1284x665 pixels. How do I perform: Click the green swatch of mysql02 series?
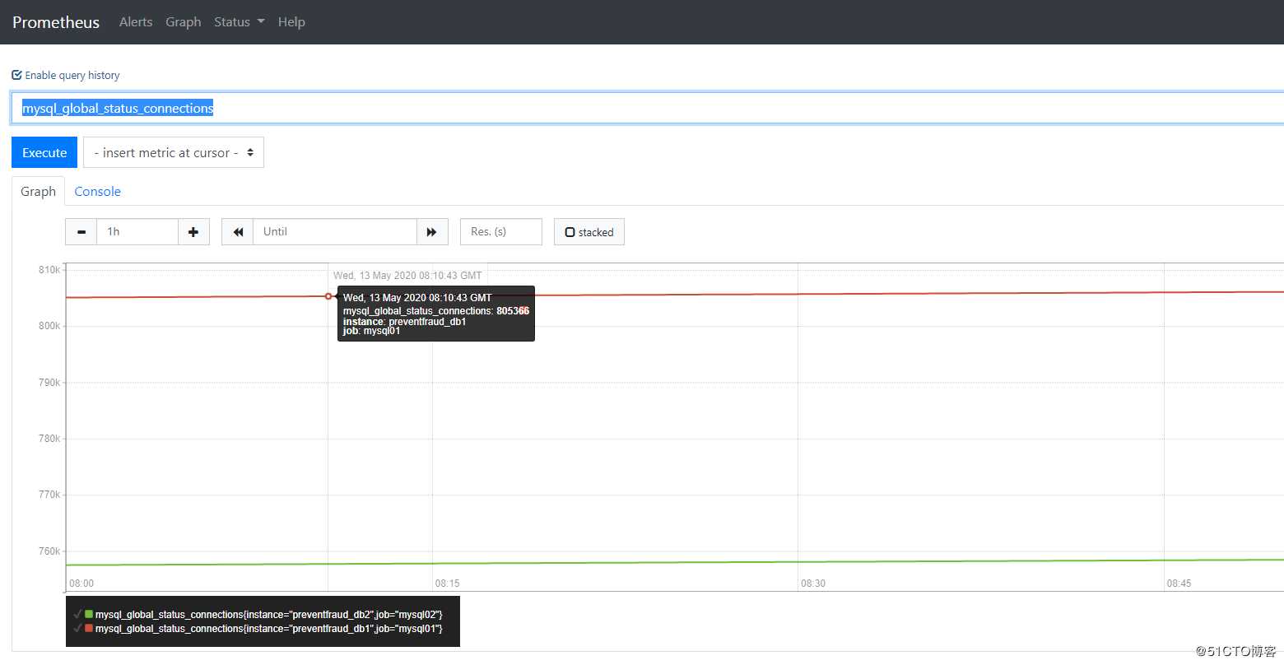point(89,615)
